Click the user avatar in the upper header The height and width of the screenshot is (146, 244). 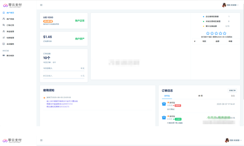click(x=224, y=5)
